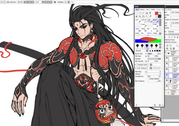Select the Move tool

(136, 16)
